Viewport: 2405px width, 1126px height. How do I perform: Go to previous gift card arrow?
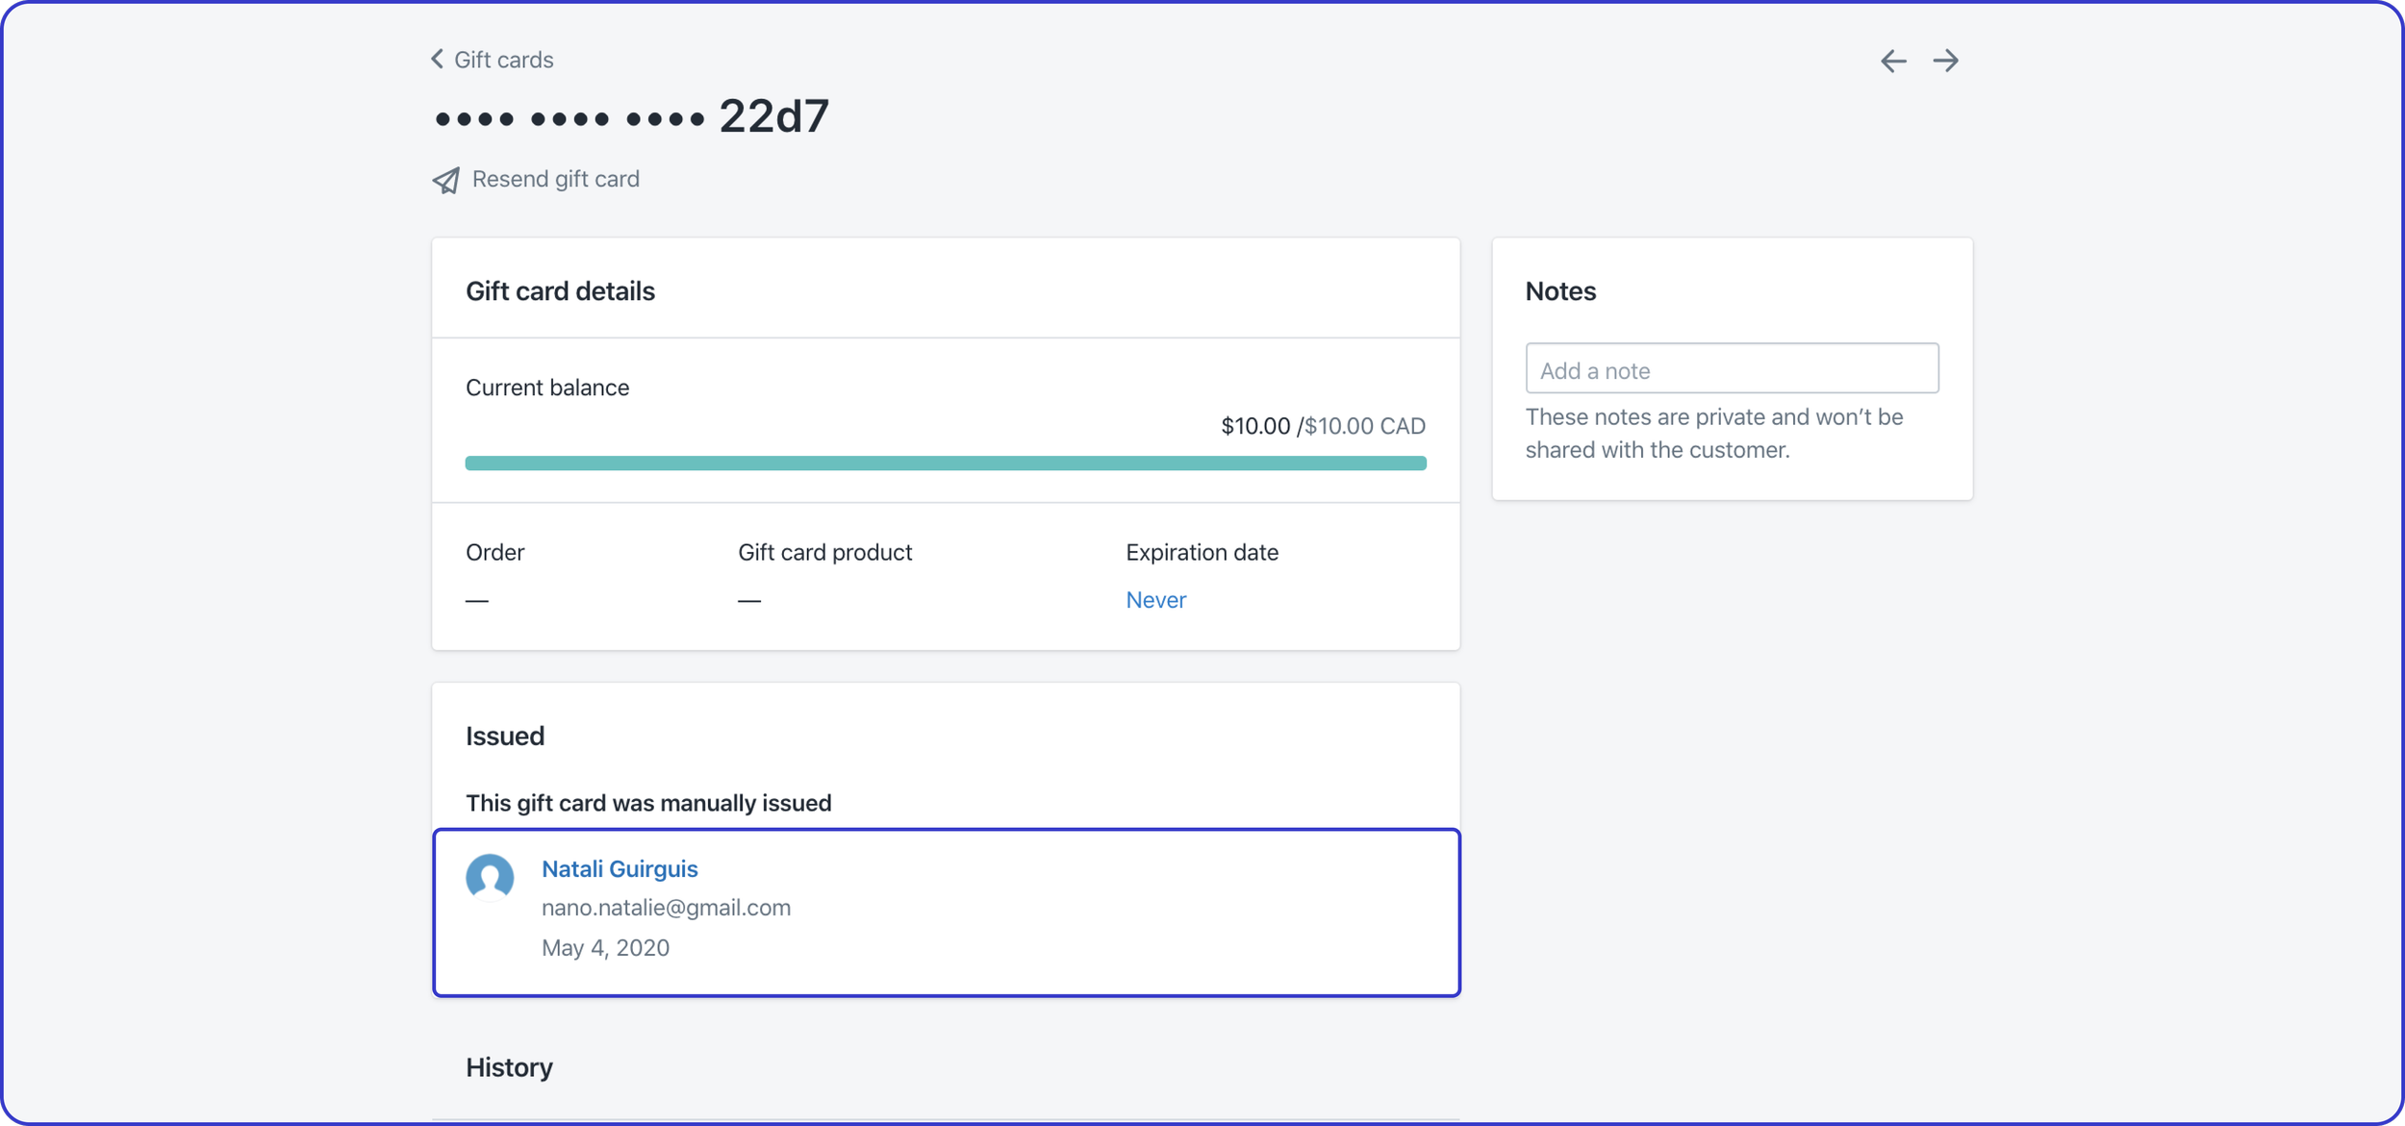point(1892,61)
